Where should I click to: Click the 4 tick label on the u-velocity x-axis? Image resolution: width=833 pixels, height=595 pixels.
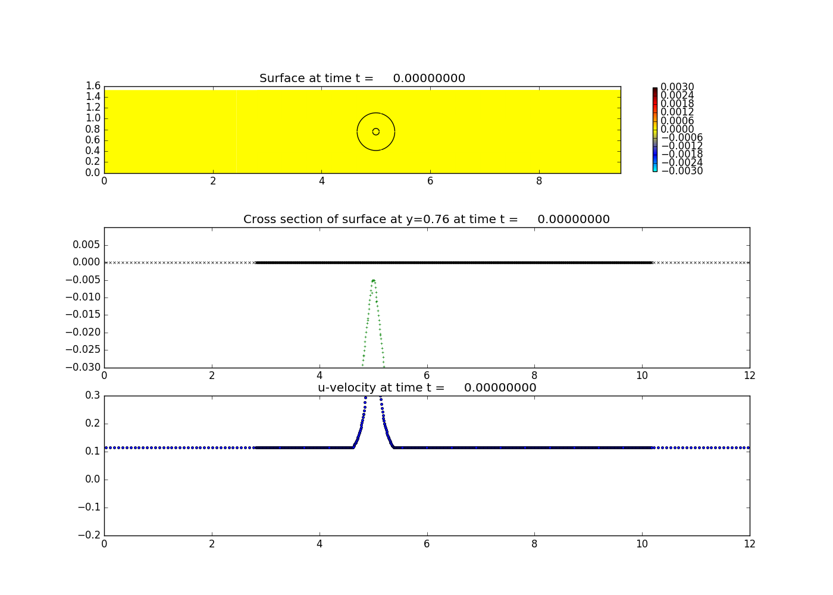coord(320,543)
